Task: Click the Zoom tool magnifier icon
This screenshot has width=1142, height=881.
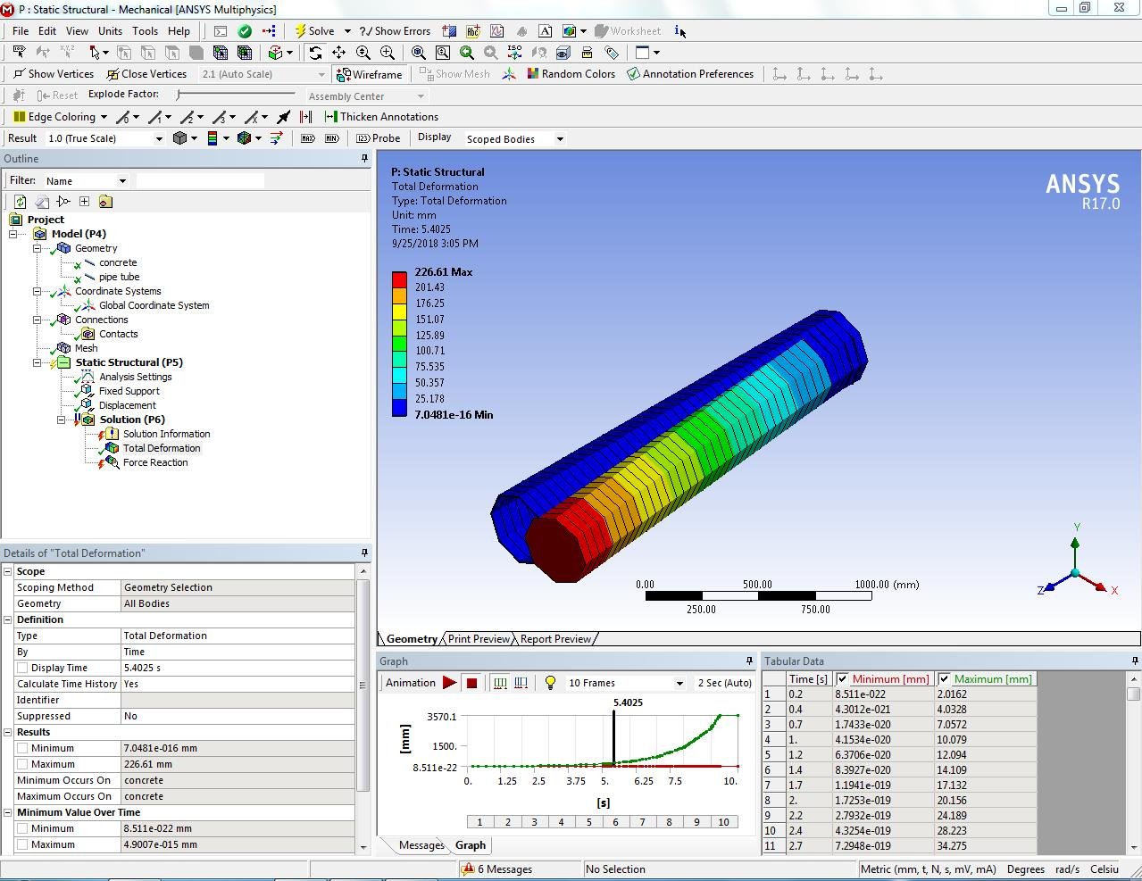Action: (363, 53)
